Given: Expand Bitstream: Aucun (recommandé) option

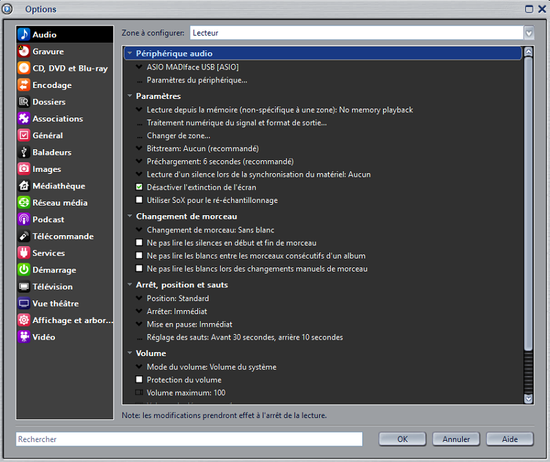Looking at the screenshot, I should pos(140,148).
